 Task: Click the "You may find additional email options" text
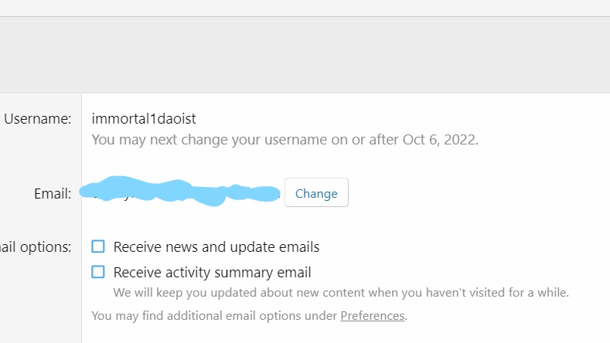point(215,316)
